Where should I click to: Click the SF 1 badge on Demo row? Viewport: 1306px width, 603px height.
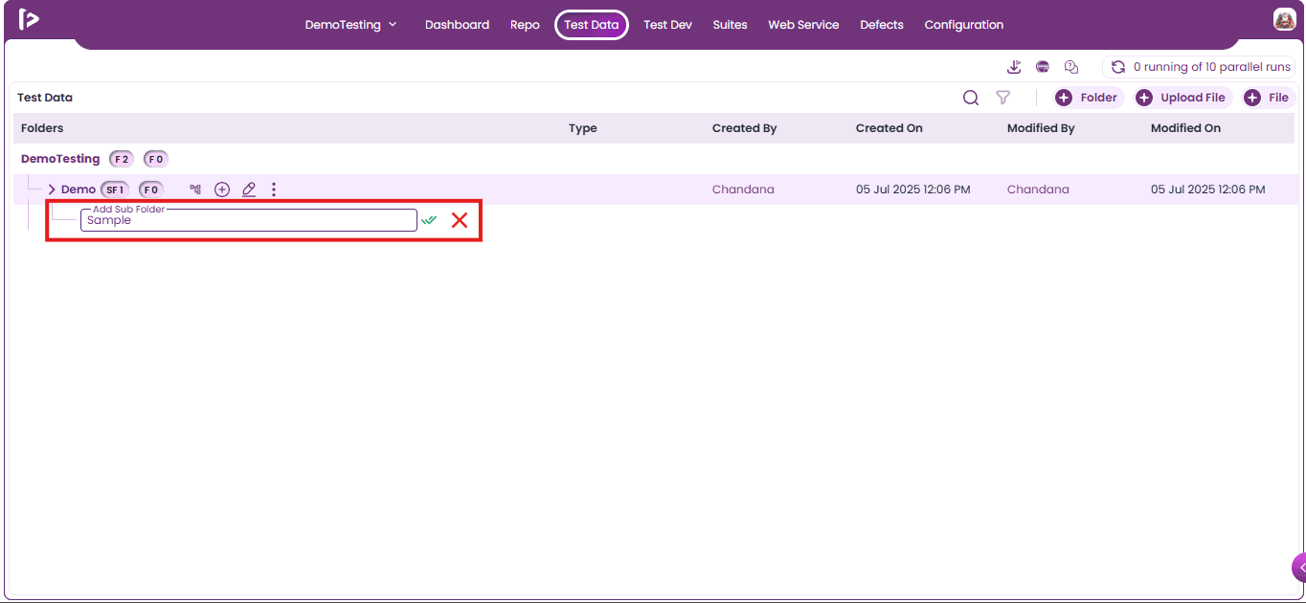115,190
